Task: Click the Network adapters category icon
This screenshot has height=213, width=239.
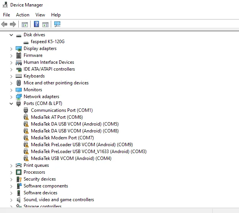Action: (19, 97)
